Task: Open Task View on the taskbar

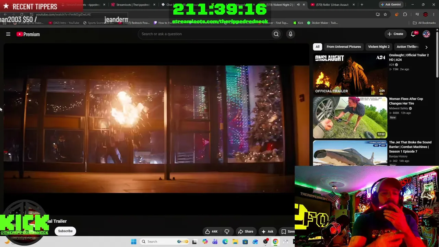Action: coord(194,242)
